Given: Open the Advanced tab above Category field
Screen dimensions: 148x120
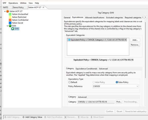Looking at the screenshot, I should click(x=82, y=97).
